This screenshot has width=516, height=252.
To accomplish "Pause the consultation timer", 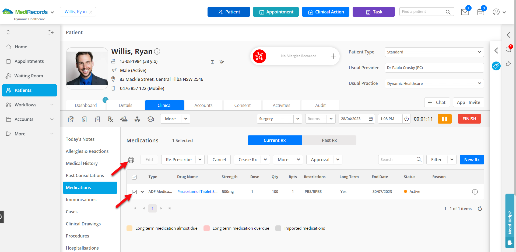I will click(x=444, y=119).
